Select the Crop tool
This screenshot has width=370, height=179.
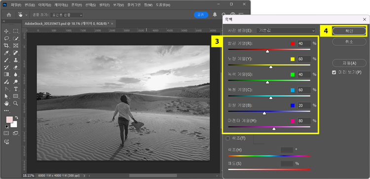(x=6, y=45)
